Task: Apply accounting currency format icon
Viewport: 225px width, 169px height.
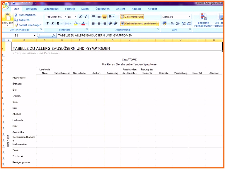Action: pos(164,23)
